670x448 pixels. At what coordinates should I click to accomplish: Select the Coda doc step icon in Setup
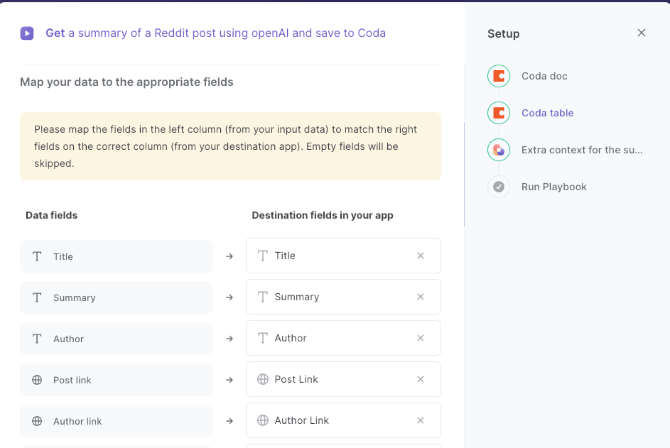[x=498, y=76]
